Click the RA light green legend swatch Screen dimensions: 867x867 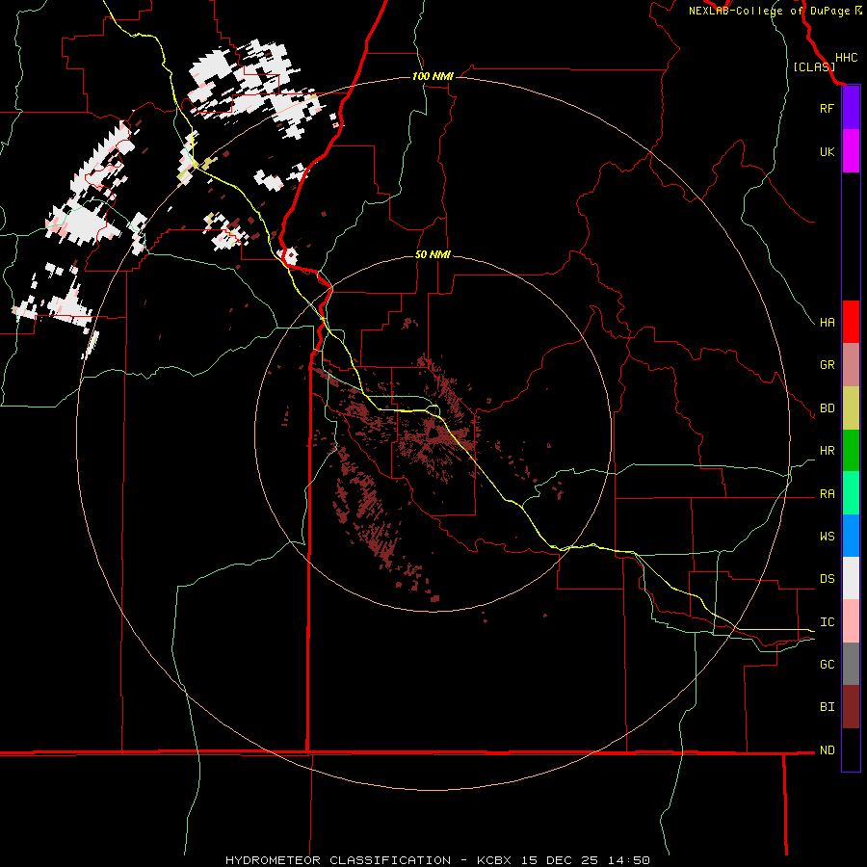pyautogui.click(x=851, y=493)
